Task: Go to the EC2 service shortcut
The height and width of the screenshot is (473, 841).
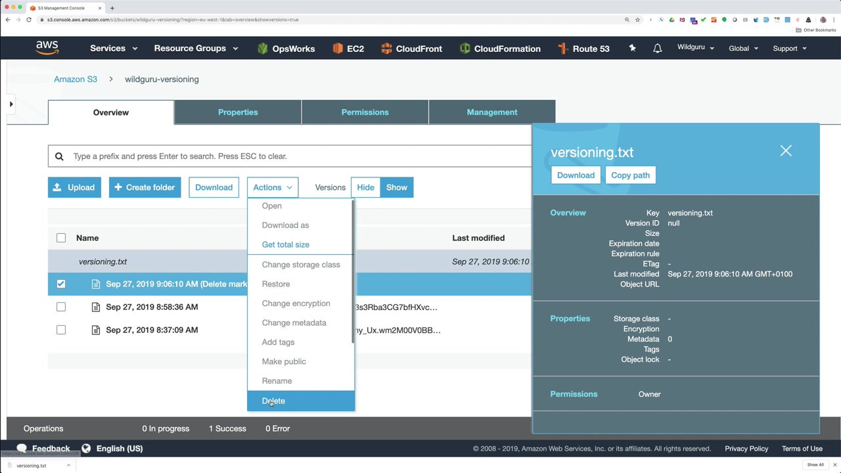Action: (348, 49)
